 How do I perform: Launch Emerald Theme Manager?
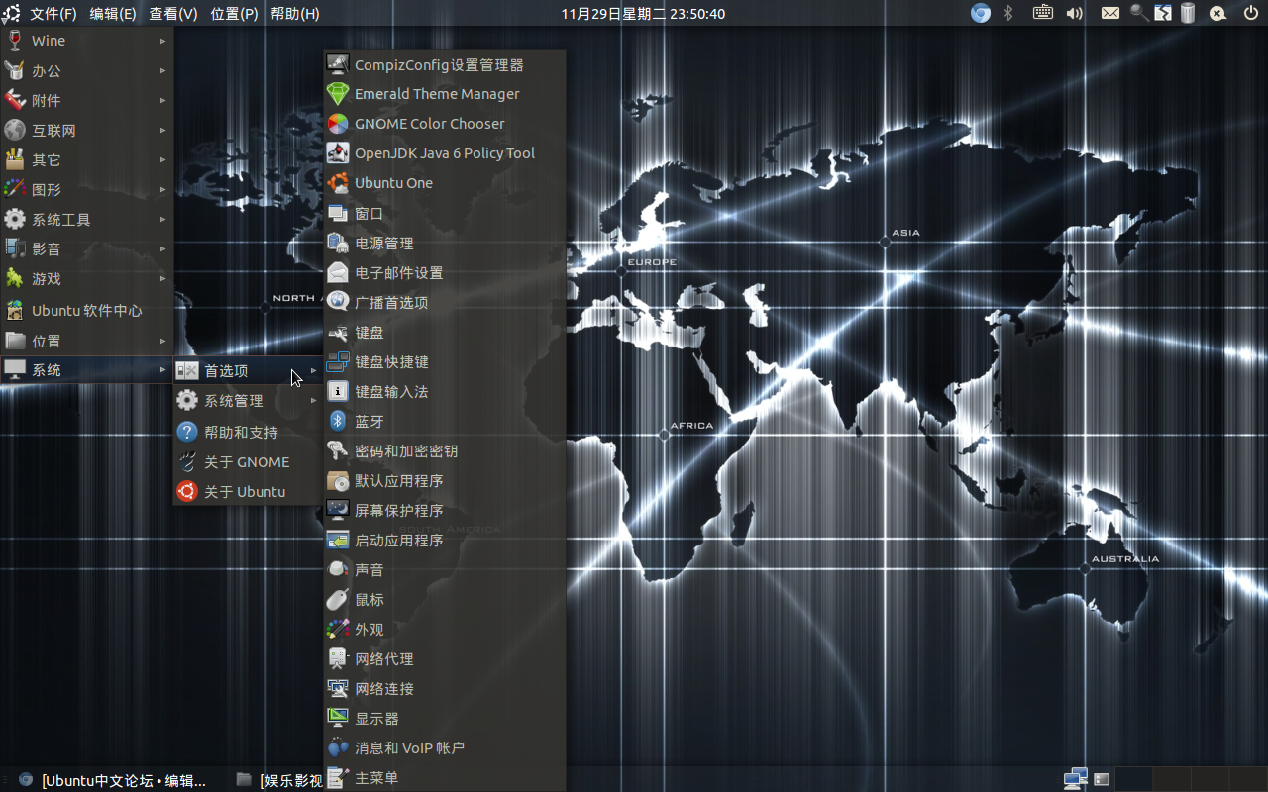point(445,94)
